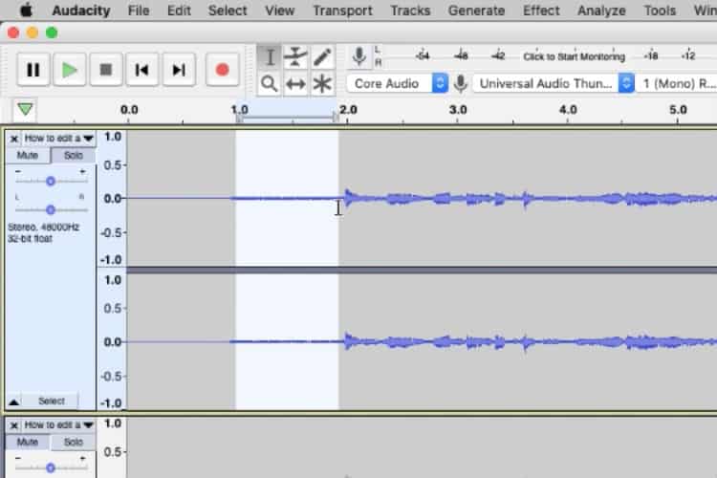
Task: Open the Universal Audio Thun... device dropdown
Action: pyautogui.click(x=554, y=84)
